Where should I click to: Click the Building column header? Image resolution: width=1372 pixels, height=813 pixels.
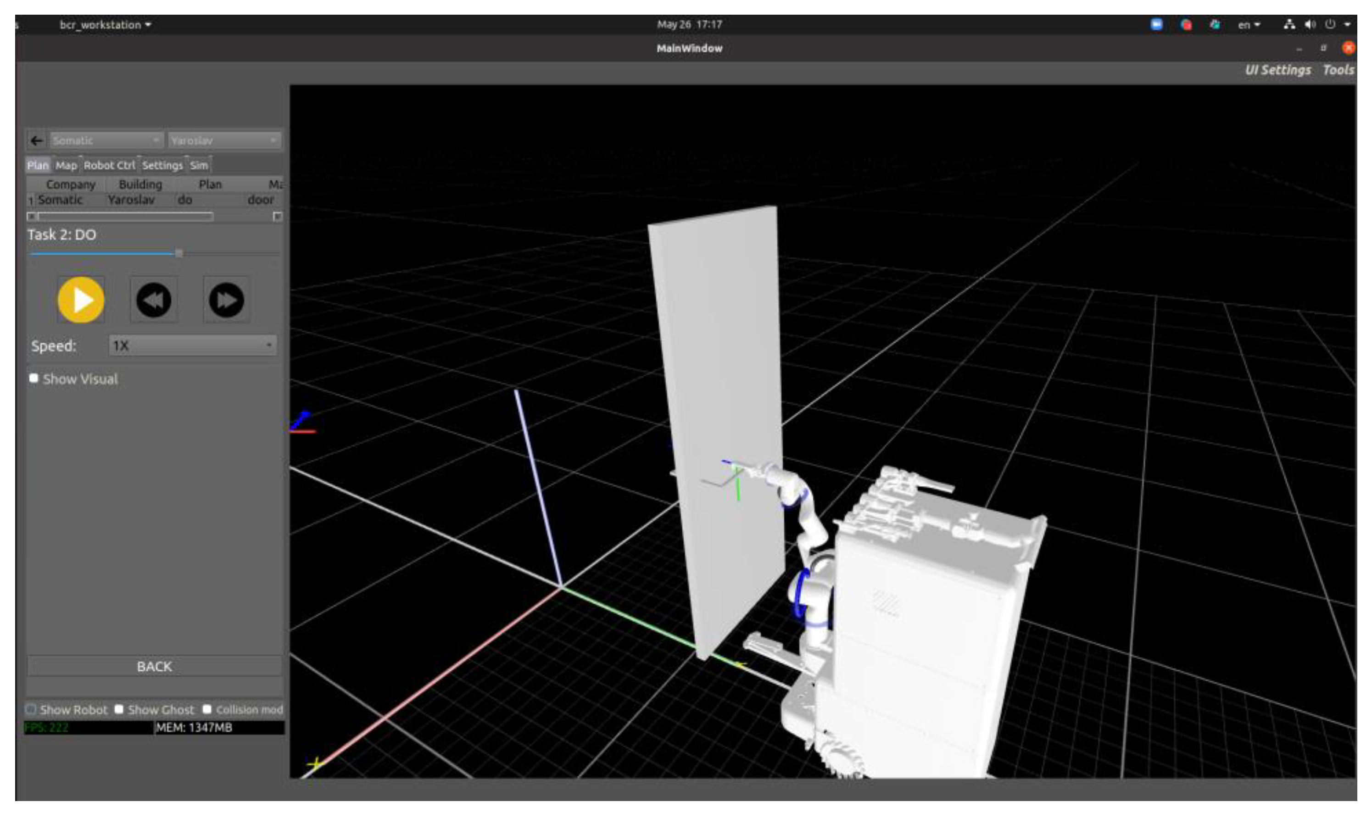point(140,184)
